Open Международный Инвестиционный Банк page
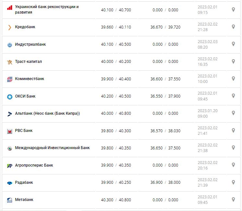The image size is (242, 211). (52, 148)
